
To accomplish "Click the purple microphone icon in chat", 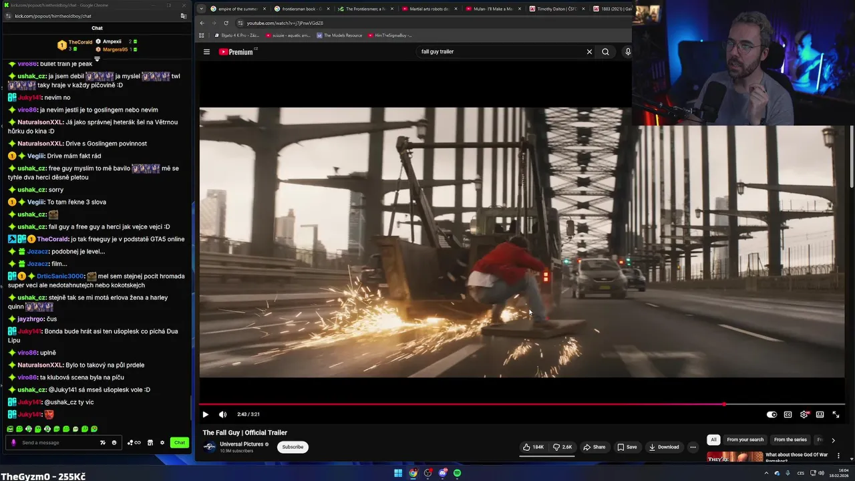I will [13, 442].
